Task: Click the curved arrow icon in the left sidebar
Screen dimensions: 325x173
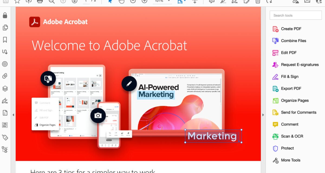Action: tap(5, 52)
